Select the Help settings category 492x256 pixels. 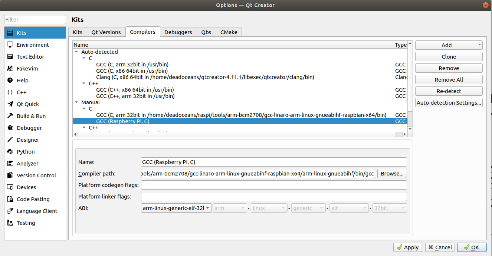click(x=35, y=81)
